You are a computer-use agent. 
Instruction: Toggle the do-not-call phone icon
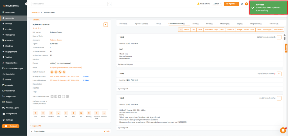coord(60,72)
